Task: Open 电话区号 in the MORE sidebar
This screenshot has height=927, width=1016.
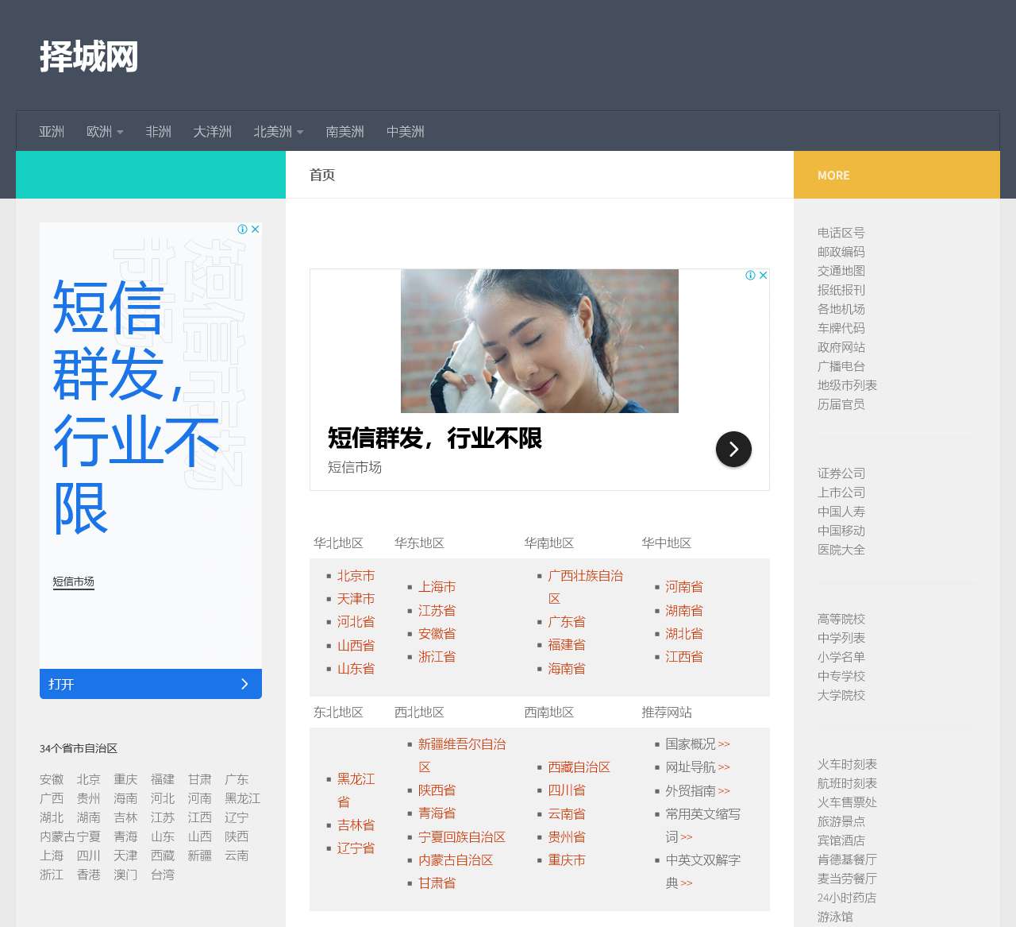Action: [x=841, y=233]
